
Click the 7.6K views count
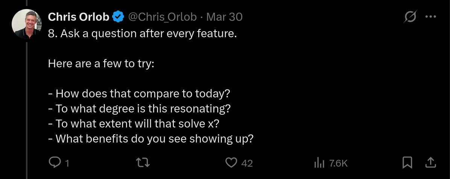[338, 163]
